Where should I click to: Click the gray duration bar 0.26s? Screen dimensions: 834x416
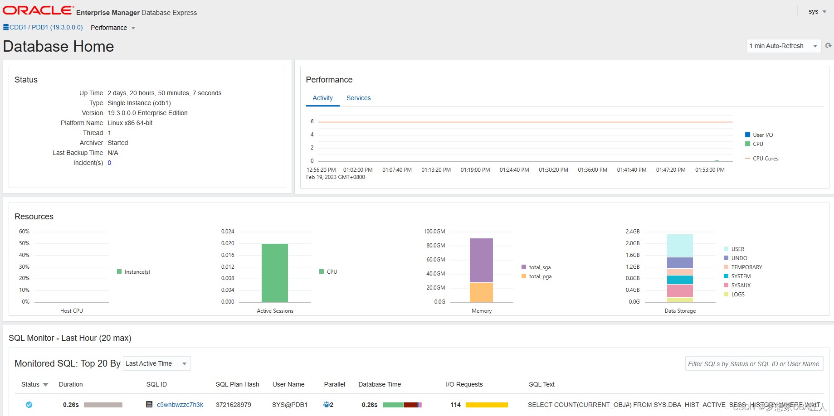pyautogui.click(x=103, y=405)
